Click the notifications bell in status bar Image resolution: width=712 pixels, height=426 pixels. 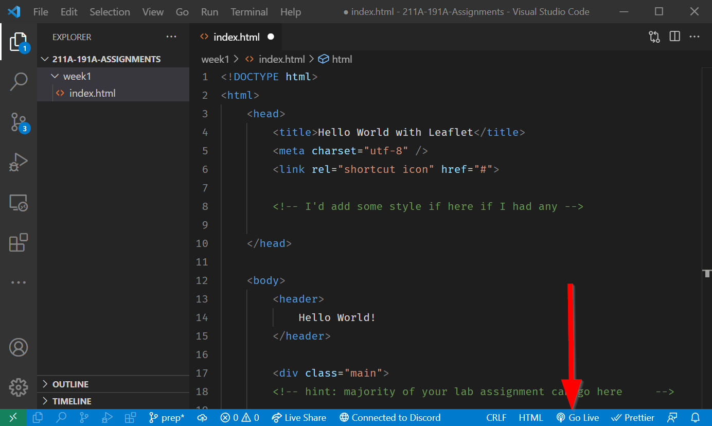[x=696, y=418]
